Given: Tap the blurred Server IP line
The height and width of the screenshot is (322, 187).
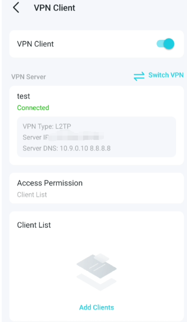Looking at the screenshot, I should [x=63, y=137].
